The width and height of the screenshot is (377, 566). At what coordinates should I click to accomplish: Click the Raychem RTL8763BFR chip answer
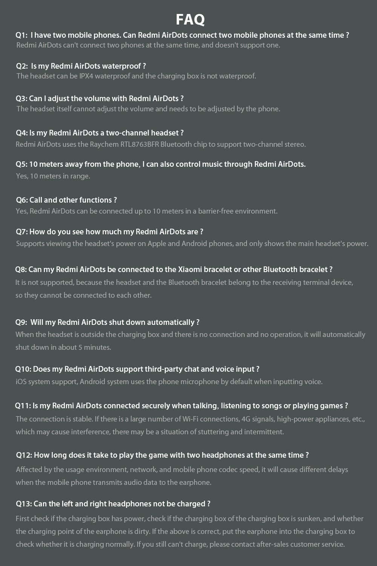pos(161,144)
